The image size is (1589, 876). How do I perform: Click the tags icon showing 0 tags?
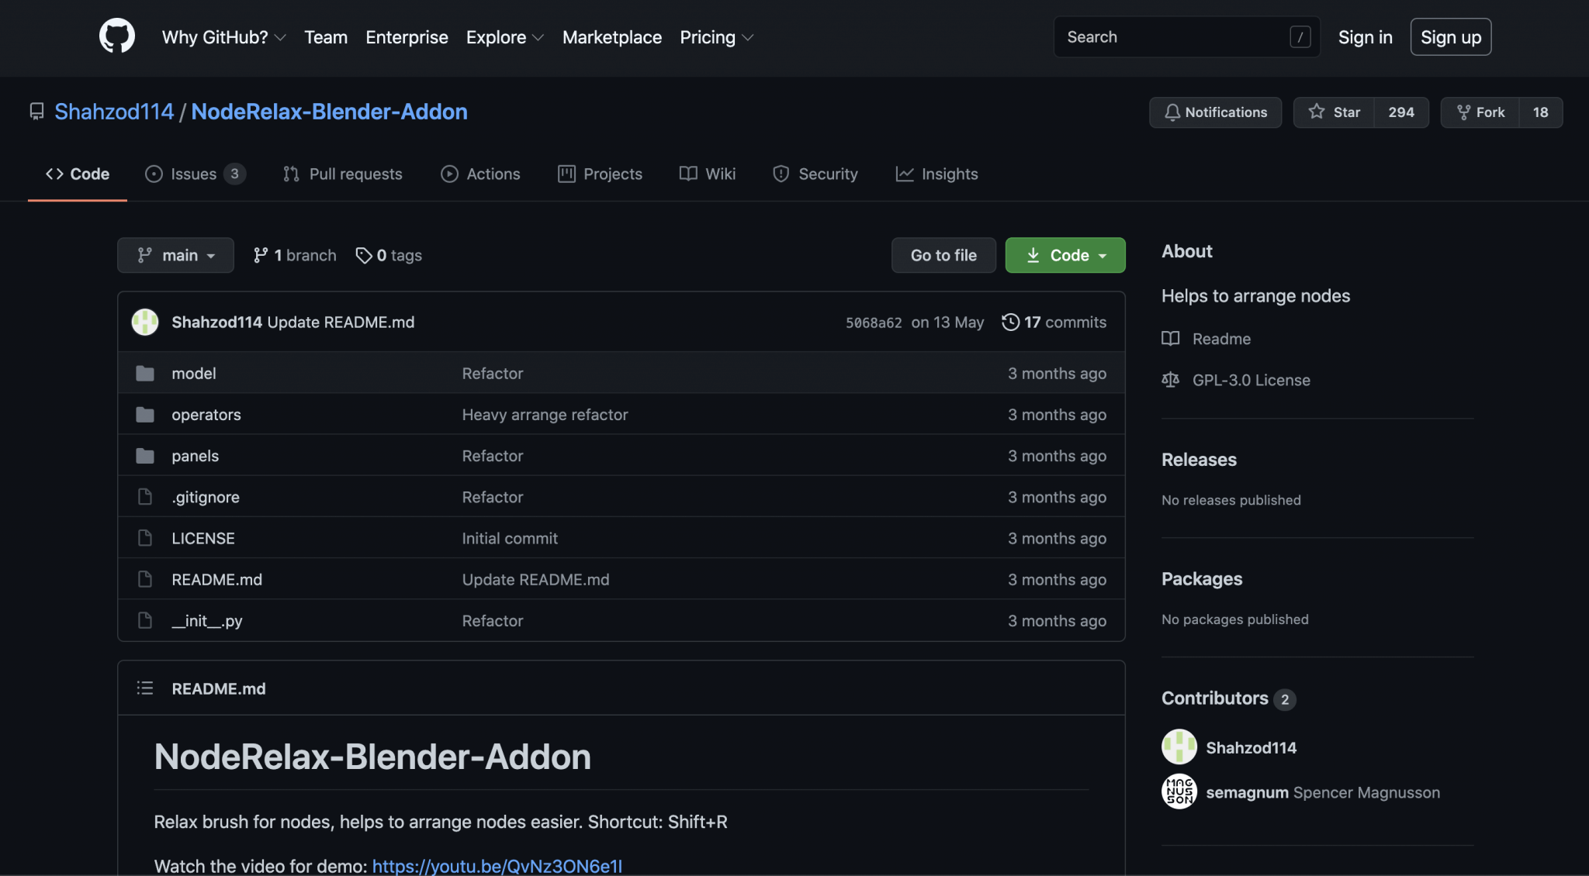click(x=363, y=255)
